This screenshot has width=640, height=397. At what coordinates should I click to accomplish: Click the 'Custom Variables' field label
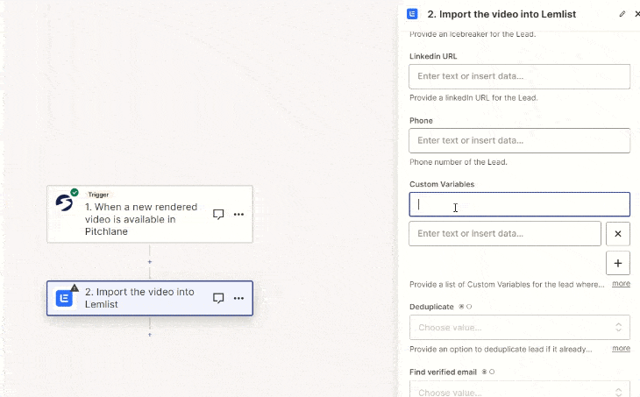point(442,184)
